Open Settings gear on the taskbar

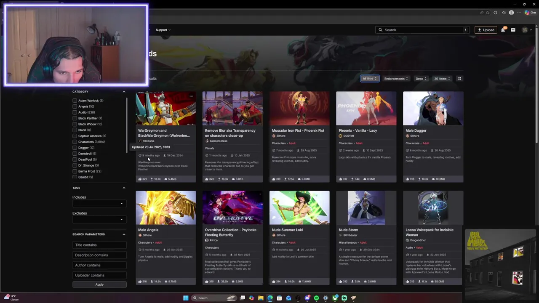click(326, 298)
